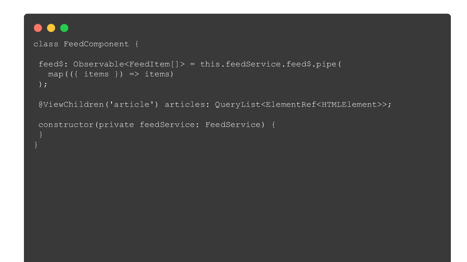Click the @ViewChildren decorator

point(71,105)
